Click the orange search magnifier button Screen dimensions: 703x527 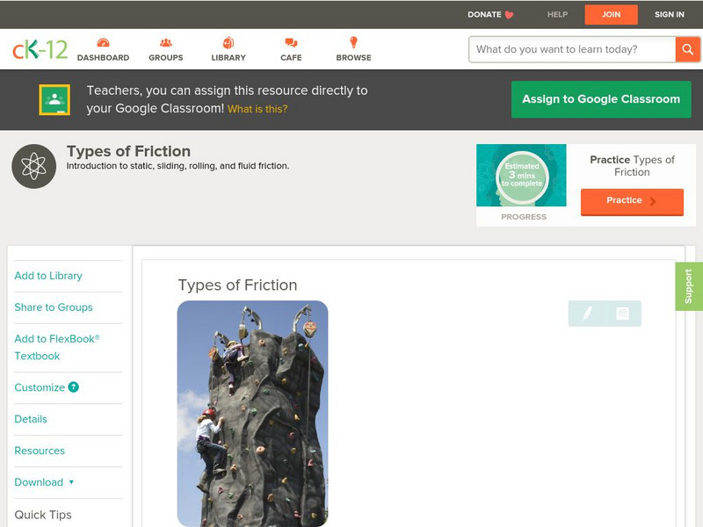(687, 49)
